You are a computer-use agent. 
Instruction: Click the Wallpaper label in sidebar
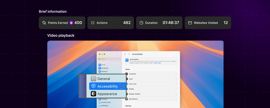105,106
